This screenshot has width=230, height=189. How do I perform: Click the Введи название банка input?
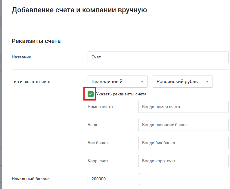183,125
